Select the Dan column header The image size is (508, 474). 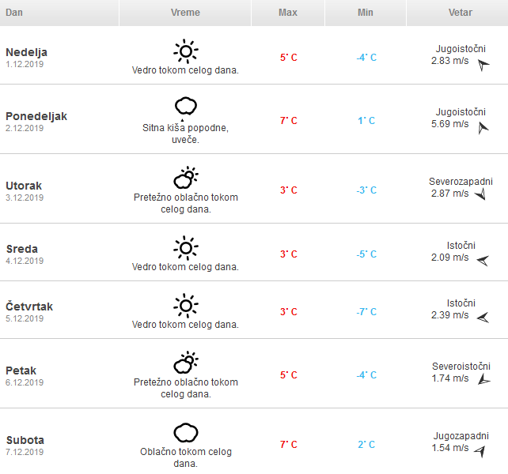14,13
